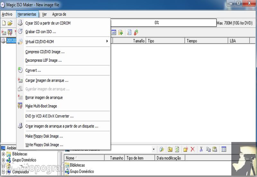
Task: Click the AB rename toolbar icon
Action: (x=114, y=33)
